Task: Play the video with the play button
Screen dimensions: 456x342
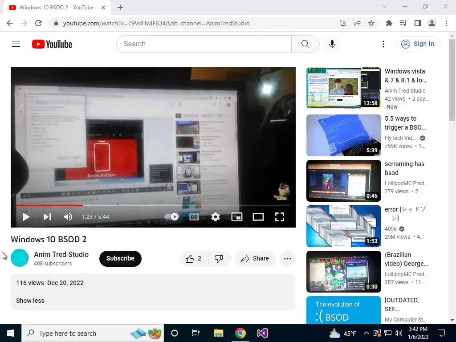Action: [x=26, y=217]
